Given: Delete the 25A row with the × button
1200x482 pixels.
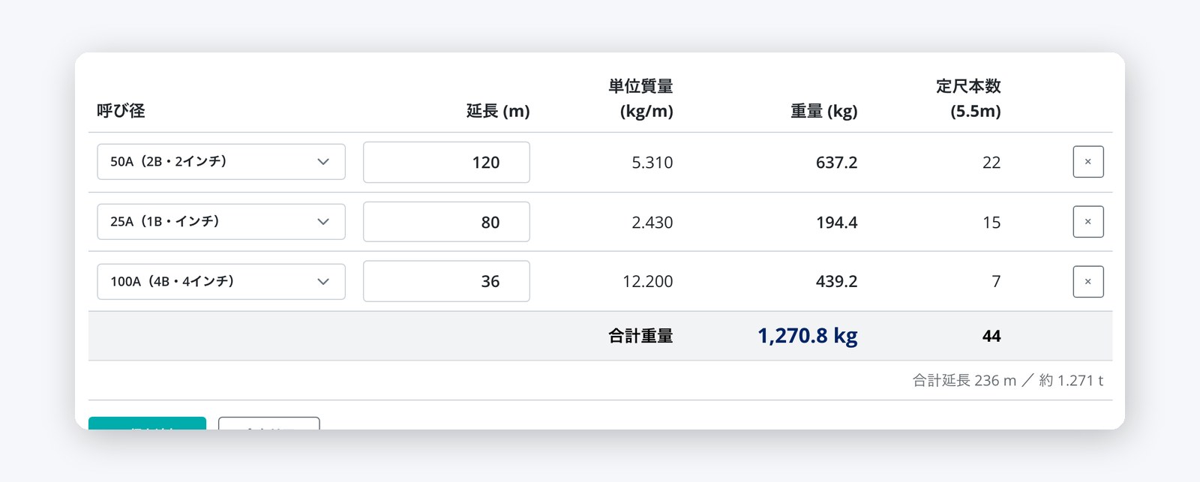Looking at the screenshot, I should click(x=1087, y=222).
